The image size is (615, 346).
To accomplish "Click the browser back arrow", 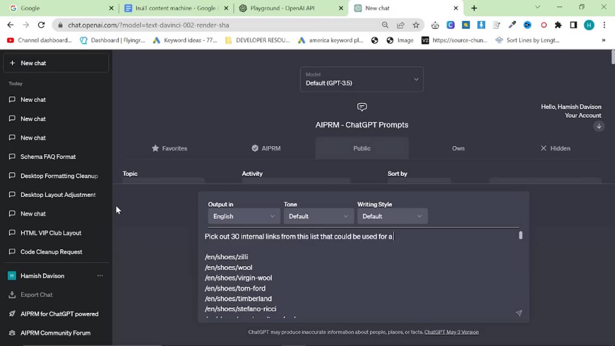I will [x=11, y=25].
